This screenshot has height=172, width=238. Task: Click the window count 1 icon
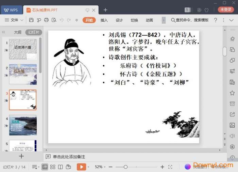click(188, 10)
